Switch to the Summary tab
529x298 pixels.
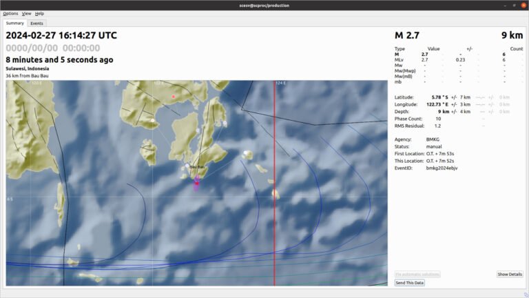pyautogui.click(x=15, y=23)
